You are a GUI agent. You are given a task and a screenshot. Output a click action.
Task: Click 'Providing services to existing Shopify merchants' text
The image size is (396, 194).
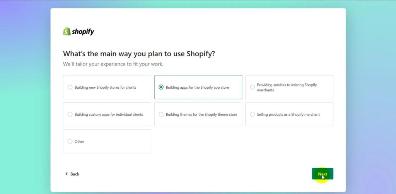[x=287, y=88]
